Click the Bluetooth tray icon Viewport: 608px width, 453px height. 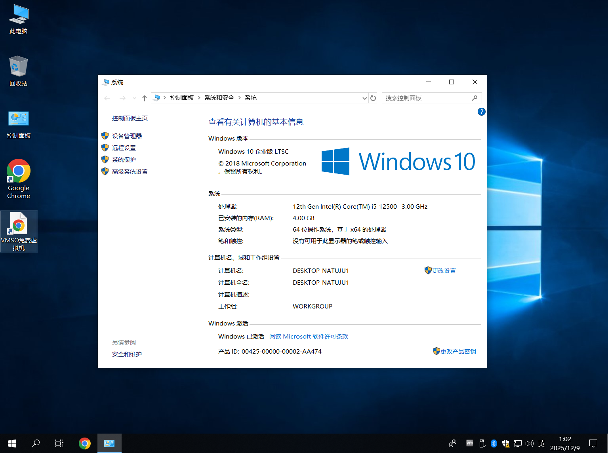(x=494, y=443)
